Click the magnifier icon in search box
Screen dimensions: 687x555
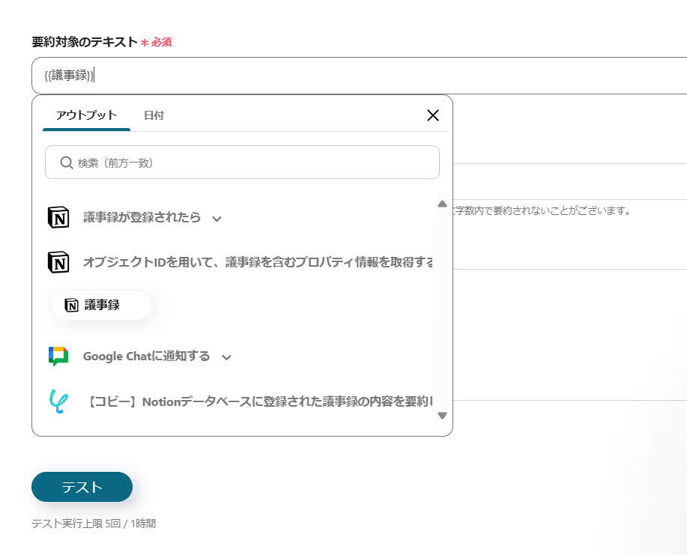coord(67,163)
